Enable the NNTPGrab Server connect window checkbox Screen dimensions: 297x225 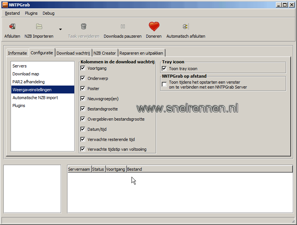tap(164, 84)
